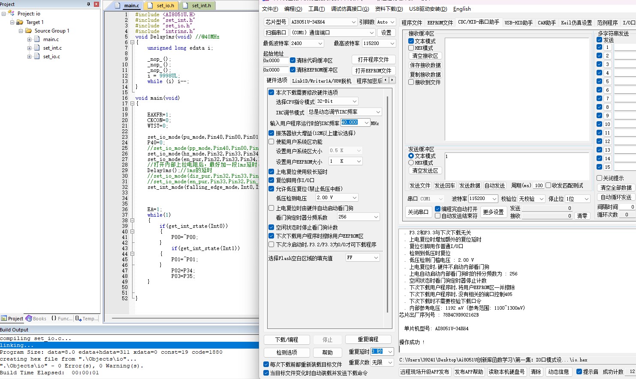The height and width of the screenshot is (379, 636).
Task: Click the code editor horizontal scrollbar
Action: pos(184,318)
